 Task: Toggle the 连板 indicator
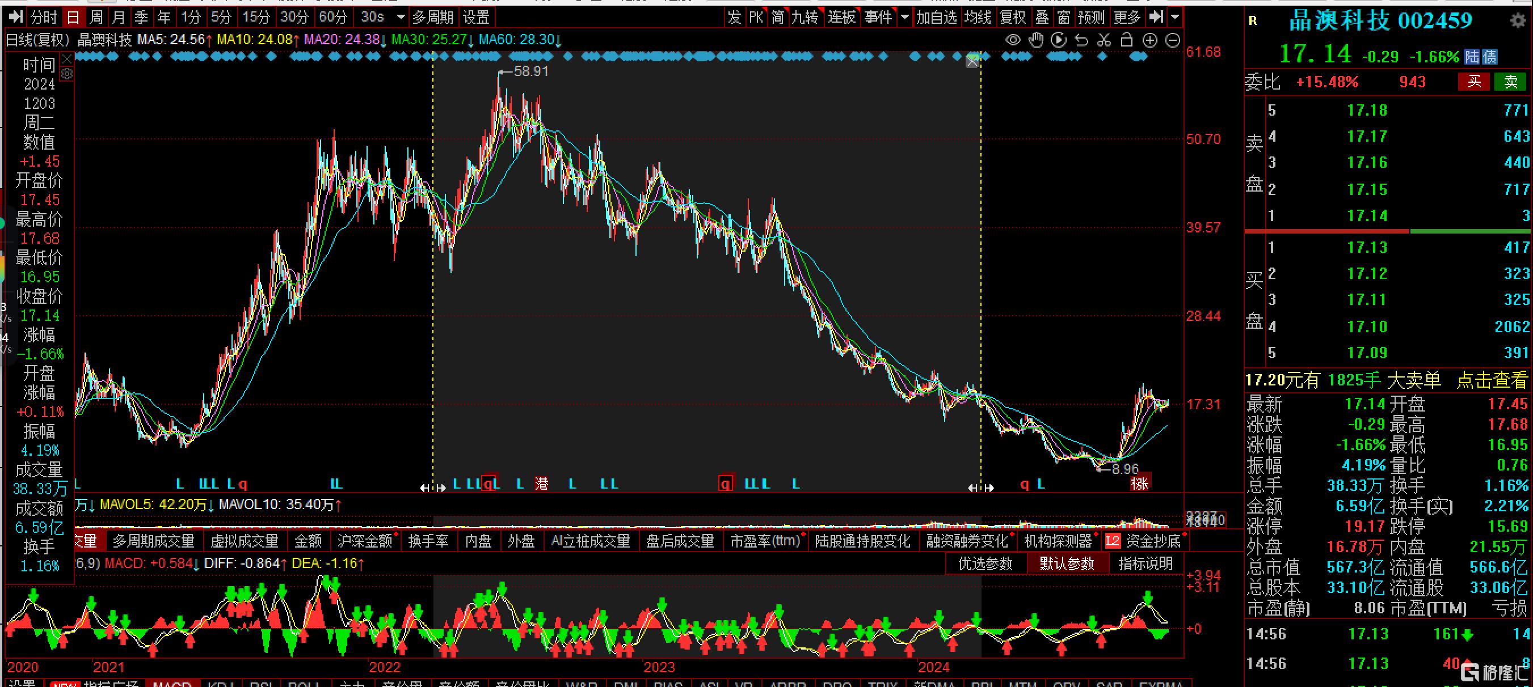coord(841,17)
